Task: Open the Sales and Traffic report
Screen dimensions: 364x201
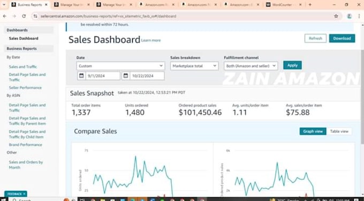Action: [22, 66]
